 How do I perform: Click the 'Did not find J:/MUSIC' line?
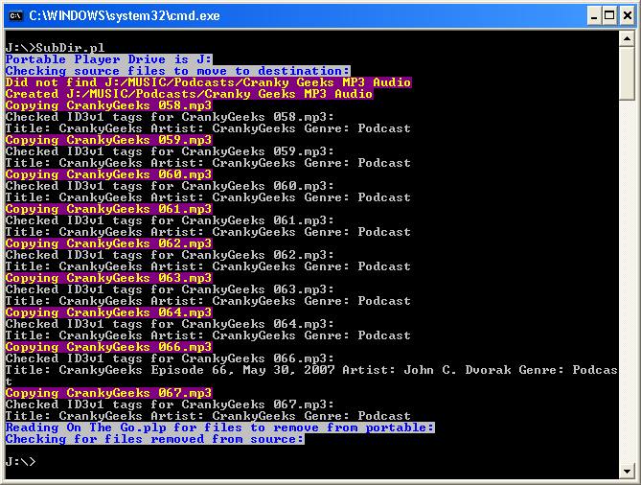[208, 82]
